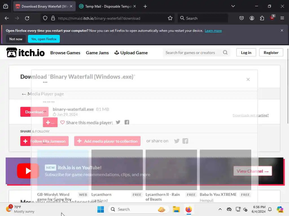This screenshot has width=289, height=216.
Task: Close the overlay popup with X
Action: [x=248, y=79]
